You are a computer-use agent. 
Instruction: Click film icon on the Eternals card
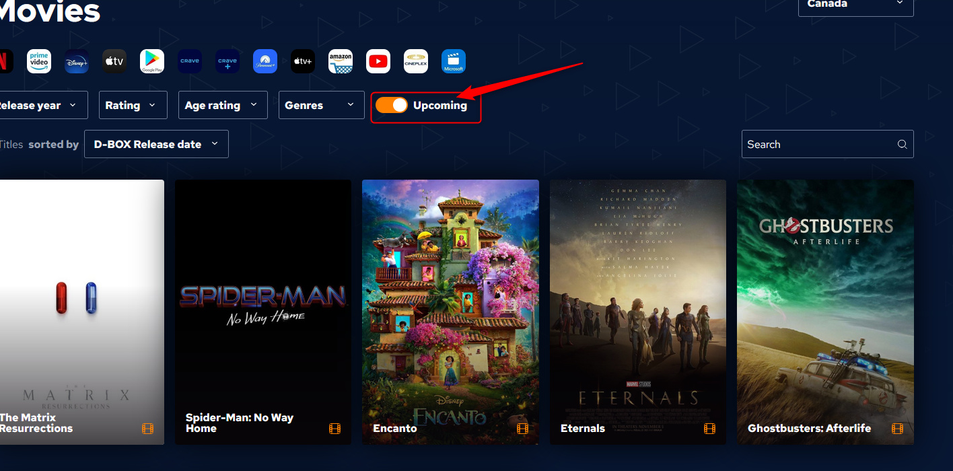[709, 429]
